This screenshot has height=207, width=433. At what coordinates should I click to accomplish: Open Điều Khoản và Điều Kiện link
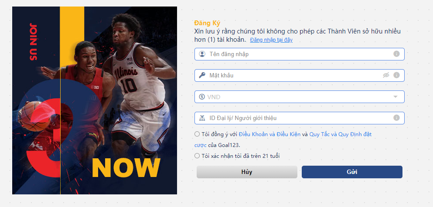[269, 135]
